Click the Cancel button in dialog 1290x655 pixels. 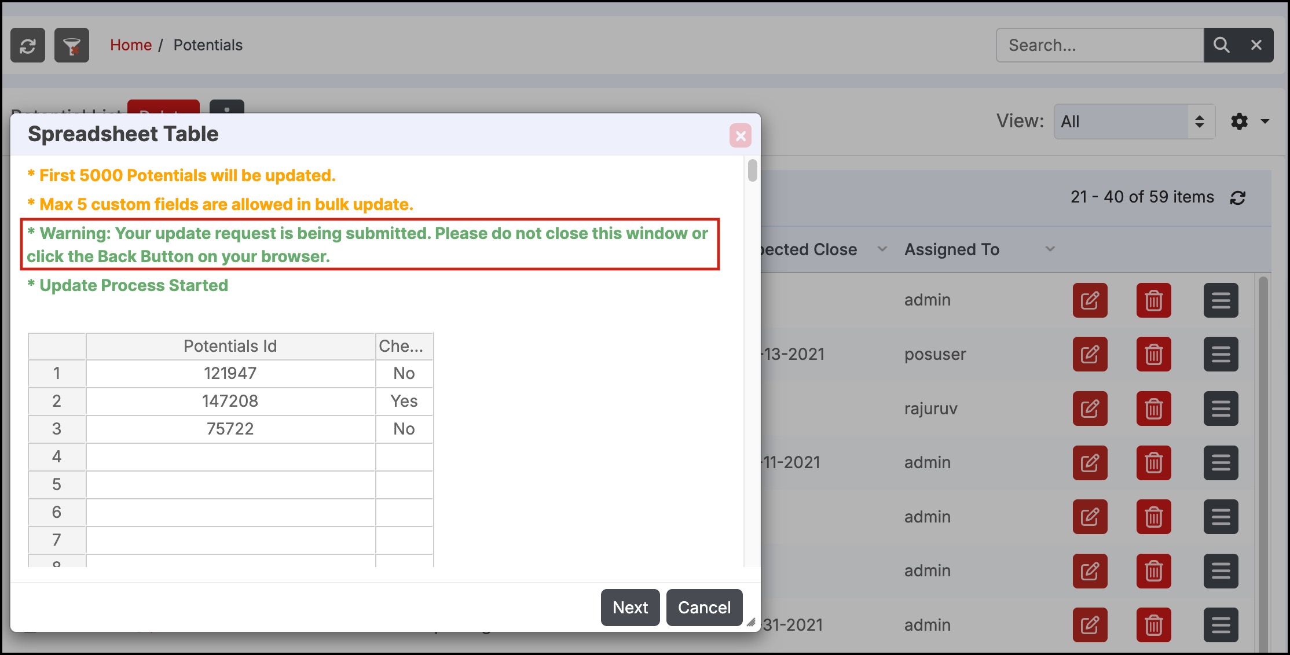pyautogui.click(x=704, y=608)
